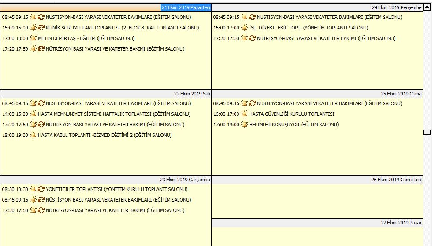Screen dimensions: 432x246
Task: Click recurrence icon on İŞL. DİREKT. EKİP TOPL.
Action: [252, 28]
